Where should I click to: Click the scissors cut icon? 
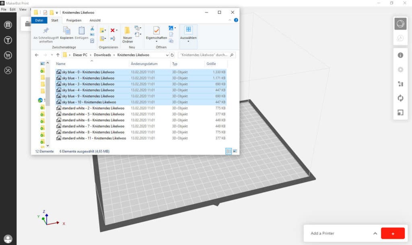click(92, 29)
